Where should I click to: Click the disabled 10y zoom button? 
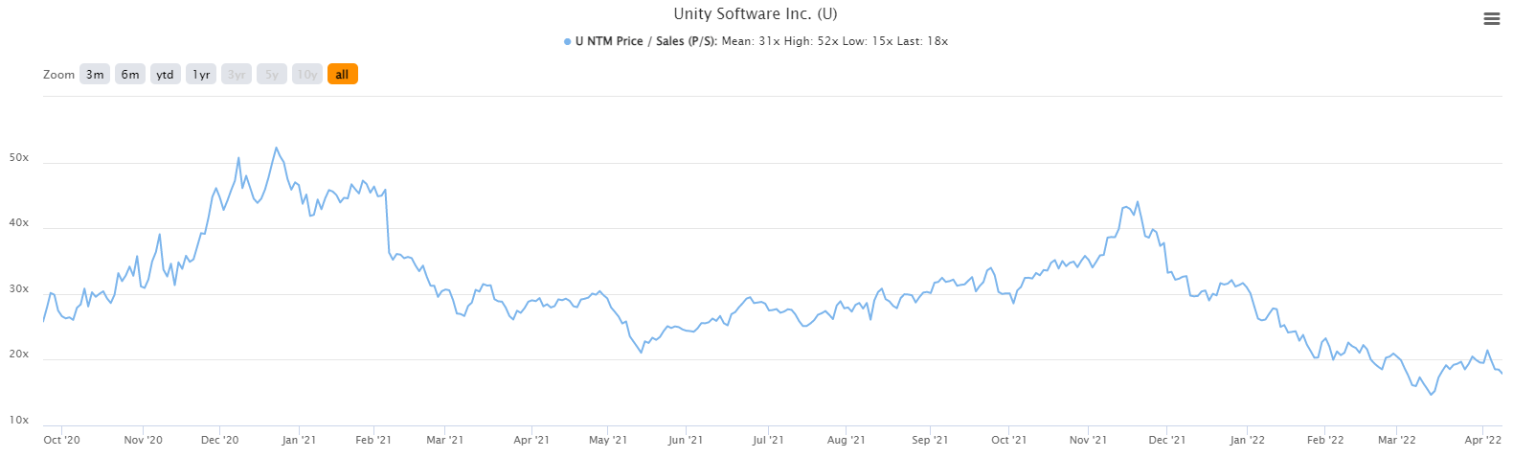tap(307, 74)
